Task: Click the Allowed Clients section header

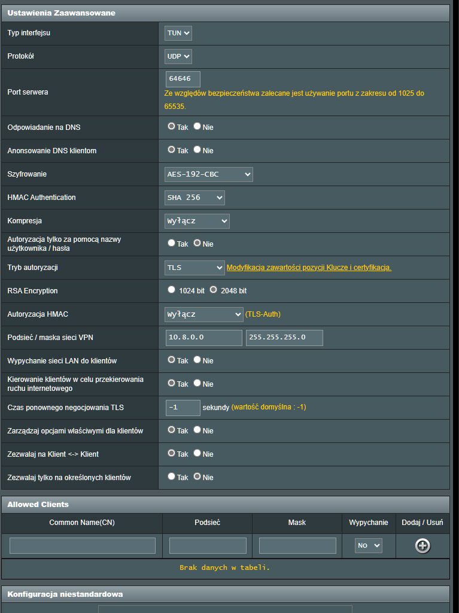Action: pyautogui.click(x=226, y=504)
